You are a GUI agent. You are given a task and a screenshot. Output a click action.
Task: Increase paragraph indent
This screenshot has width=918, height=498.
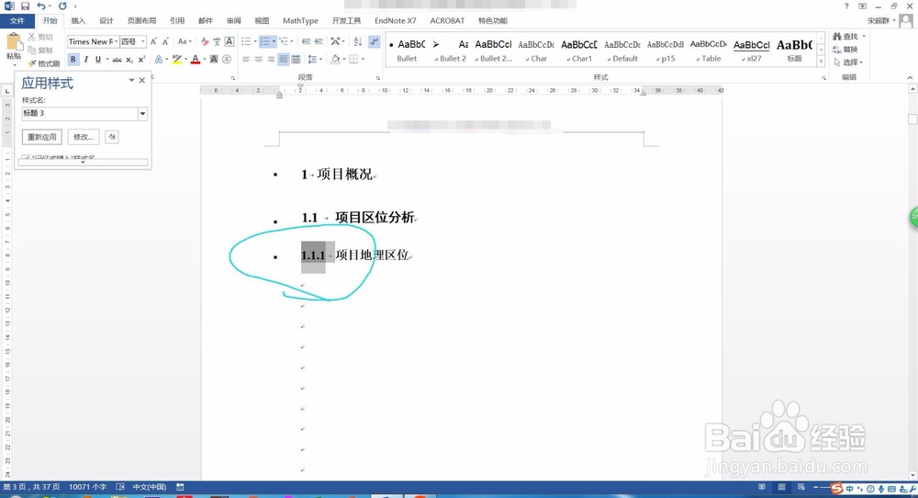pyautogui.click(x=319, y=41)
